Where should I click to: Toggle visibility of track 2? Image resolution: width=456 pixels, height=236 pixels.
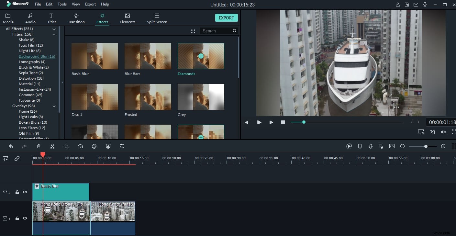point(25,192)
